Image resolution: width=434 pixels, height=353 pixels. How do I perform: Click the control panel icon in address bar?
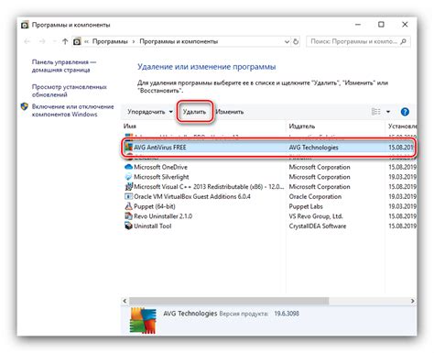(x=77, y=41)
